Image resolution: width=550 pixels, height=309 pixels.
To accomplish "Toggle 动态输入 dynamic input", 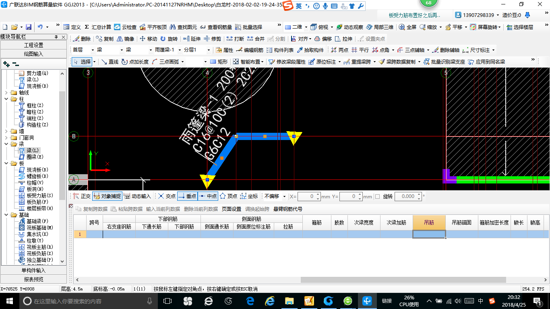I will click(137, 196).
